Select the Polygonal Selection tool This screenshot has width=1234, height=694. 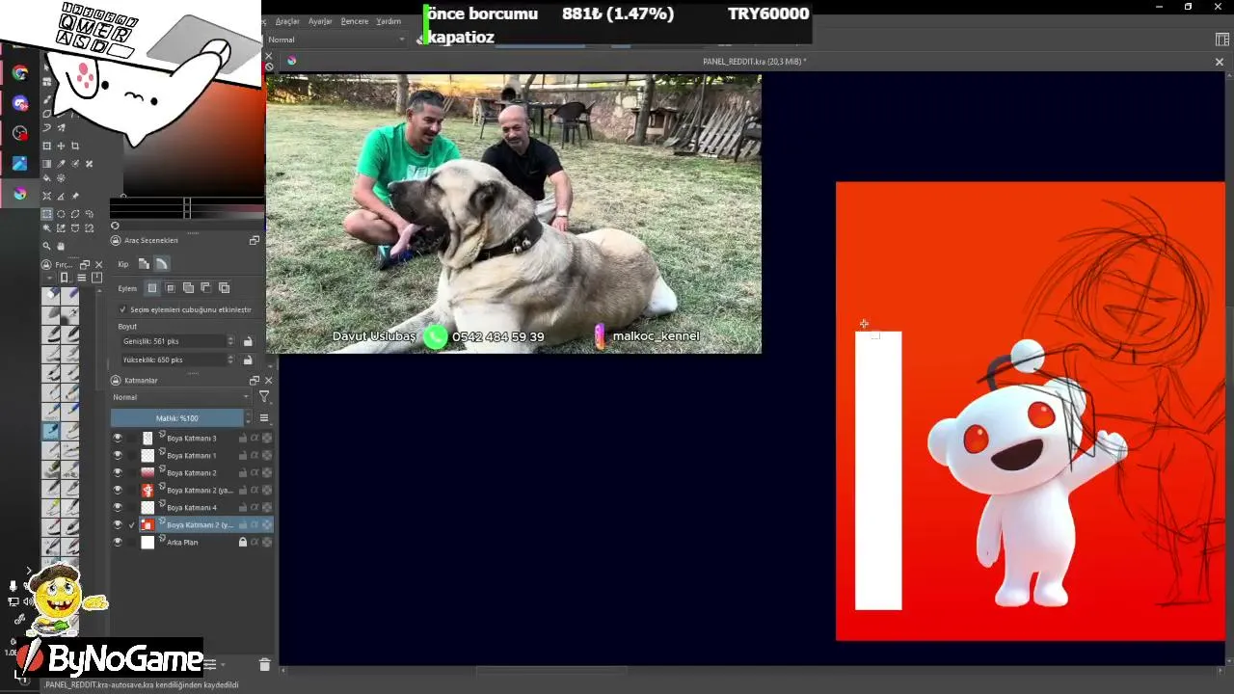point(75,214)
